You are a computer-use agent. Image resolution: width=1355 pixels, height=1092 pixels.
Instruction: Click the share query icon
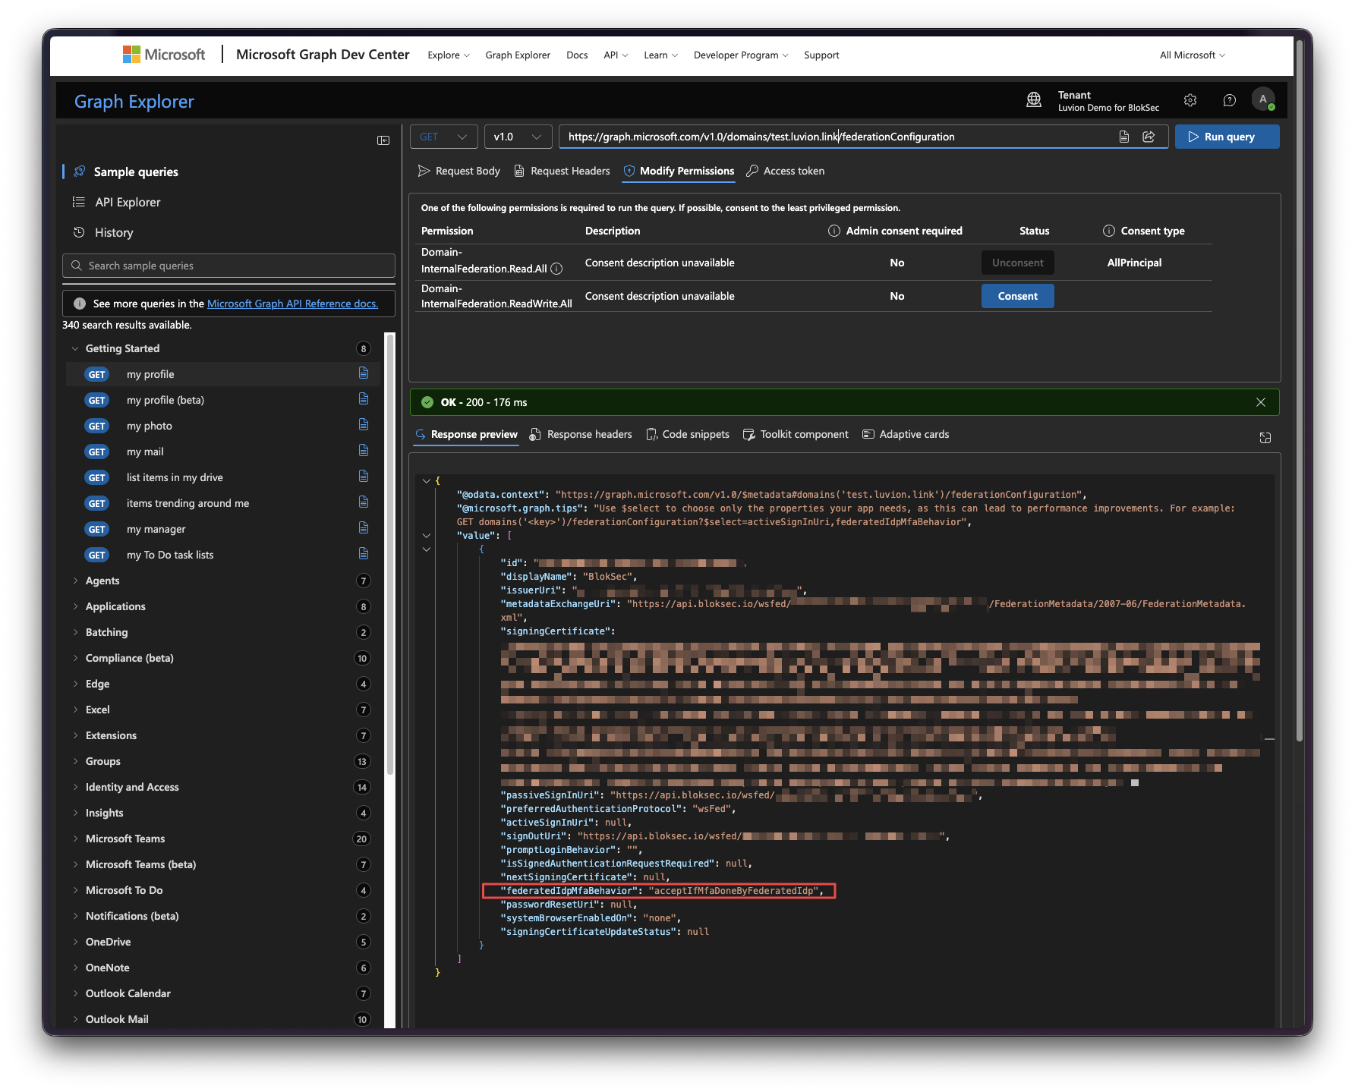point(1149,137)
